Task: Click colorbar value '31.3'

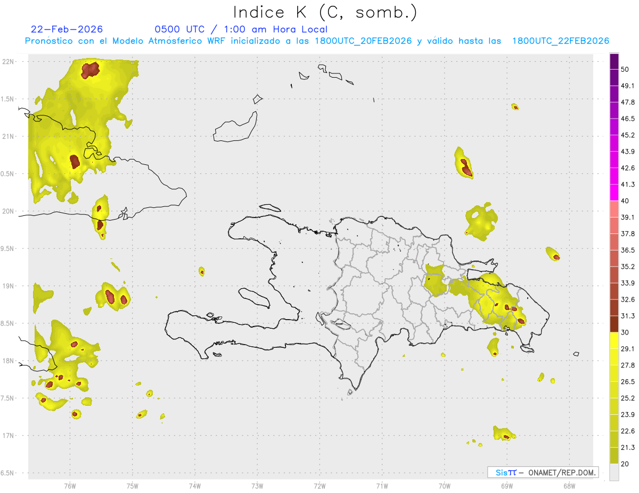Action: pos(628,316)
